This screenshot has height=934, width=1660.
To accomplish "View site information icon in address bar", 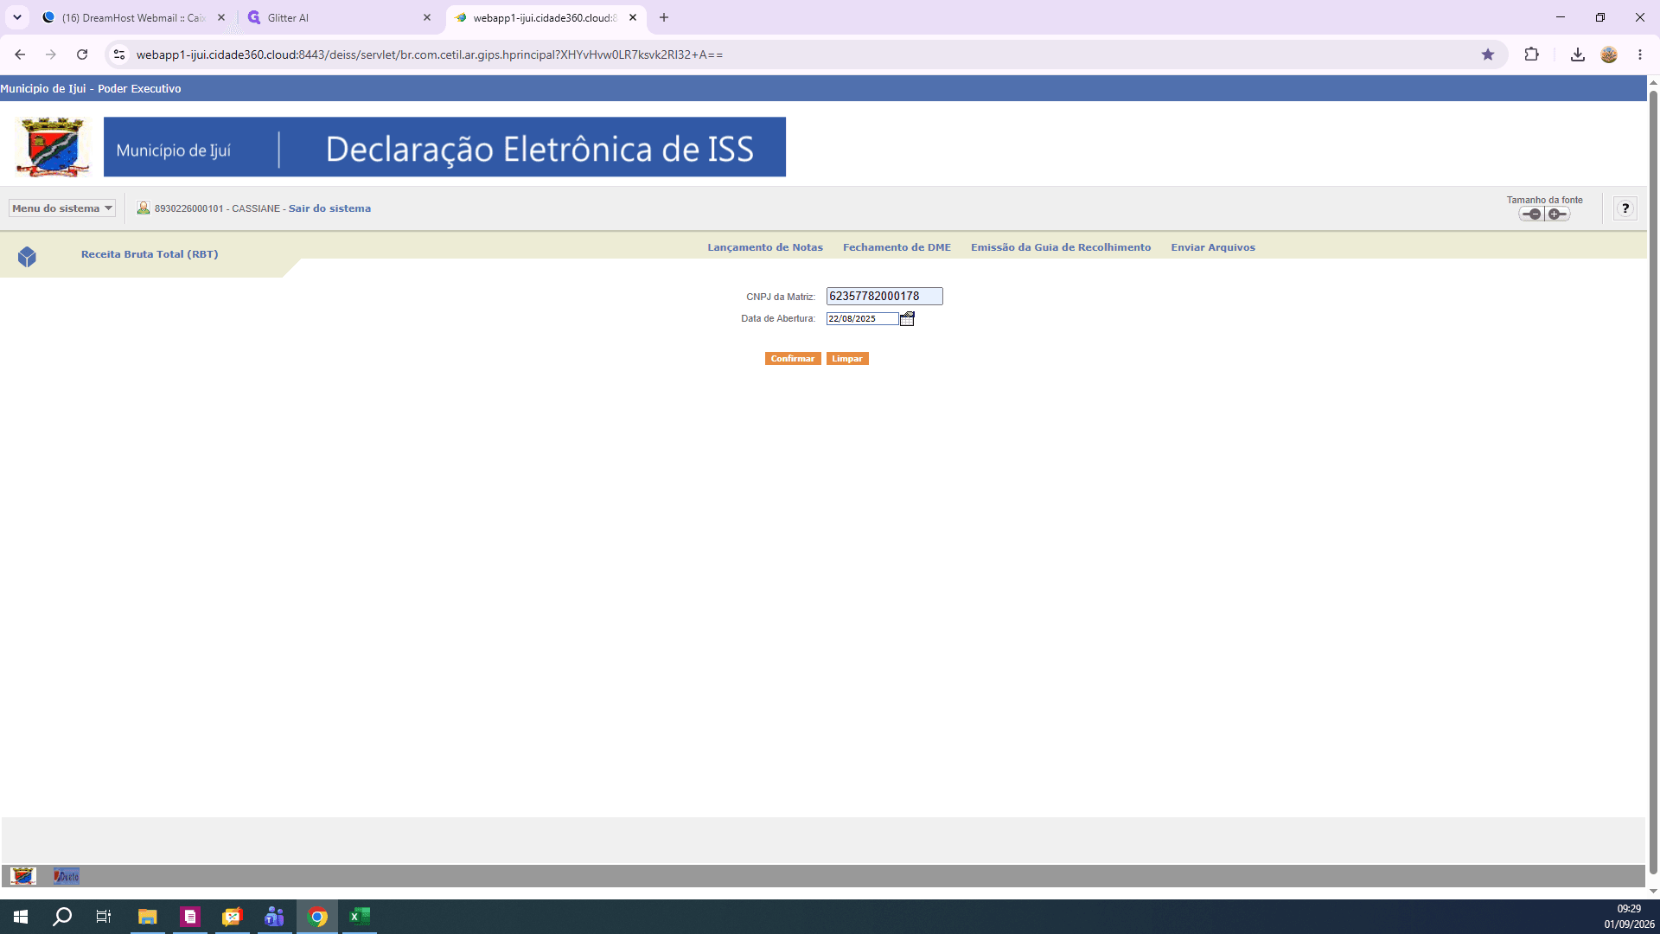I will (119, 54).
